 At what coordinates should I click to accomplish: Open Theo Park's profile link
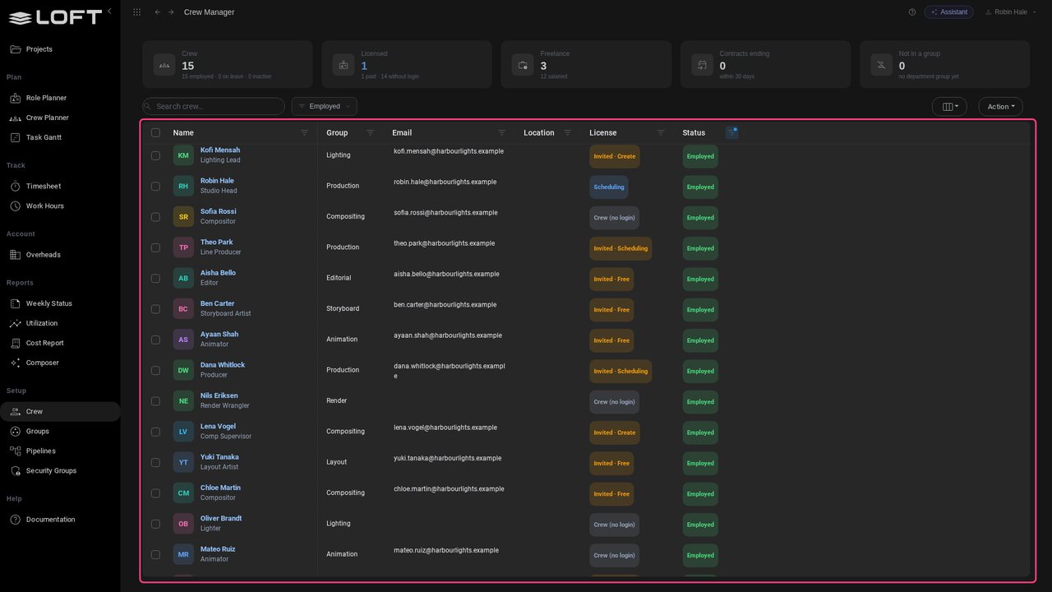[217, 243]
